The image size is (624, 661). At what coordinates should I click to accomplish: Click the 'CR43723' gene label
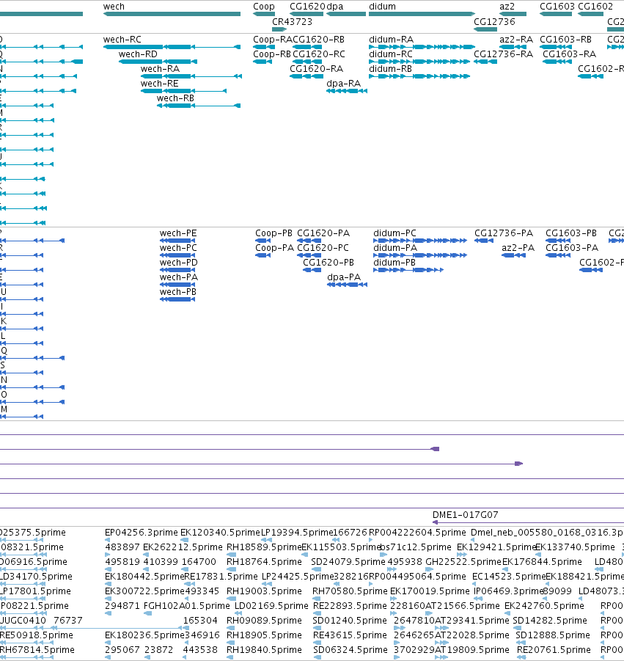[292, 21]
